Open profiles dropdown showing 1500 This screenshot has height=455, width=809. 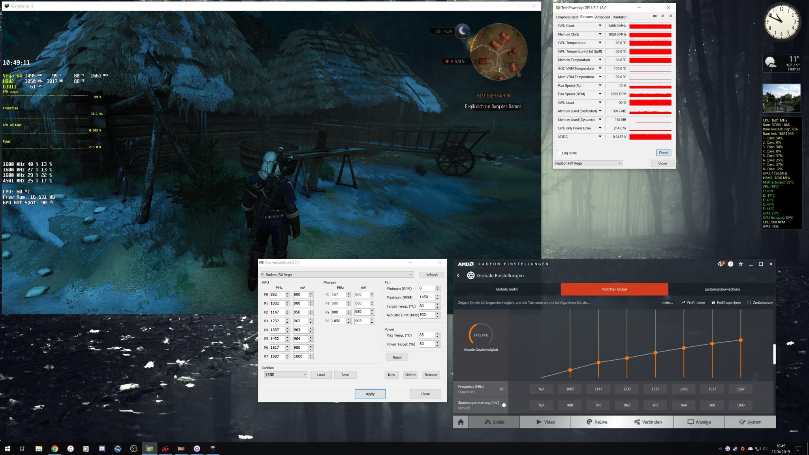point(286,374)
